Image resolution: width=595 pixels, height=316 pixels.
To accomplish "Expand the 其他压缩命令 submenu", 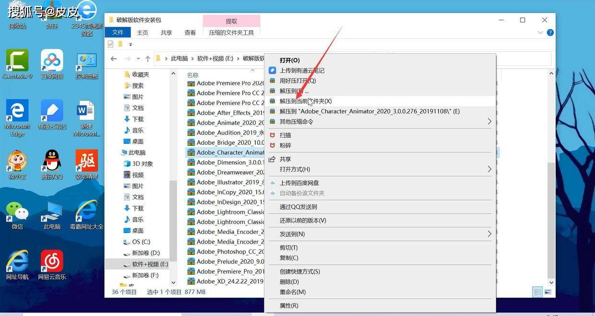I will pyautogui.click(x=489, y=121).
